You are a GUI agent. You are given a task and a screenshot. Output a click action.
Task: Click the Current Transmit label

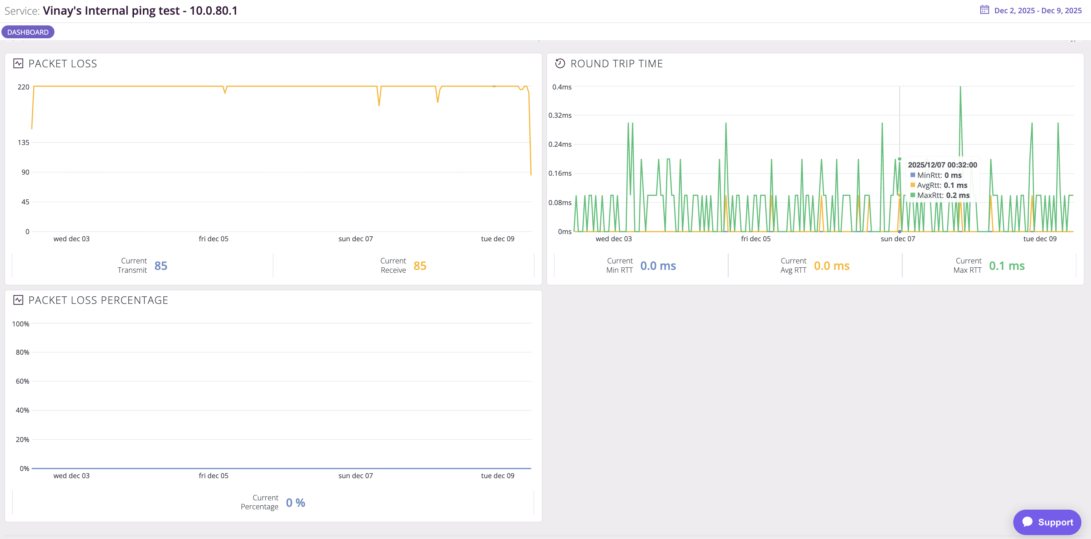(x=132, y=265)
